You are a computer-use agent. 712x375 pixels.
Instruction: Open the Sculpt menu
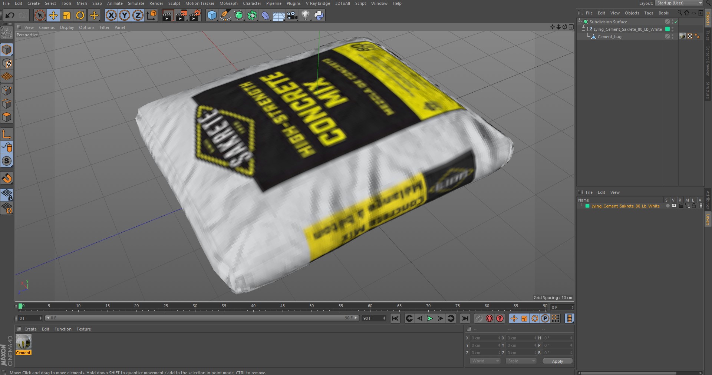[174, 3]
